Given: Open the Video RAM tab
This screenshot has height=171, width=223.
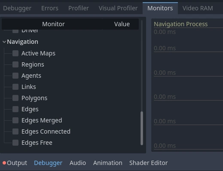Looking at the screenshot, I should click(x=198, y=8).
